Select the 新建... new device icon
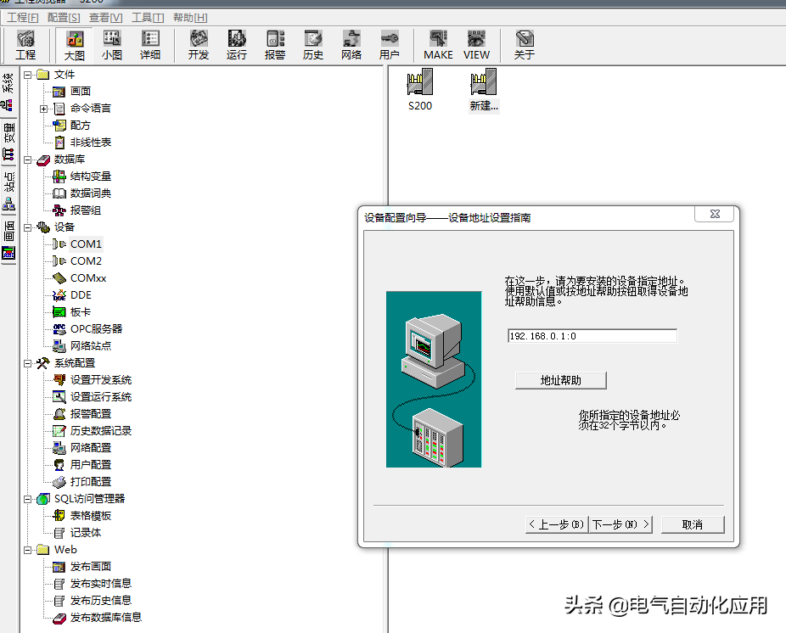 [484, 90]
